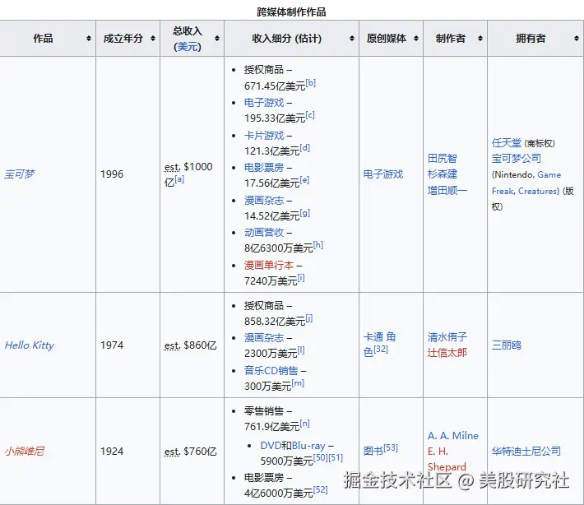
Task: Sort table by 成立年分 column arrows
Action: [x=153, y=39]
